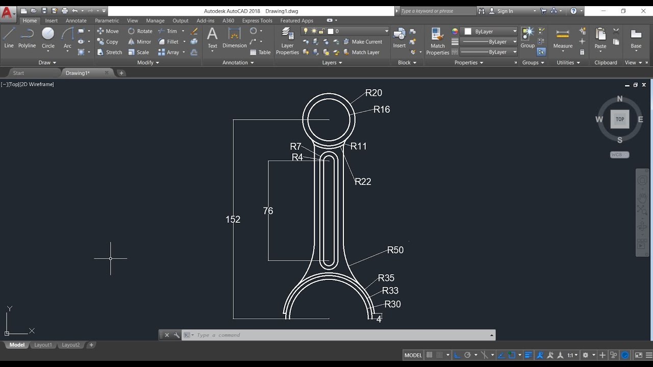Switch to the Layout1 tab
Viewport: 653px width, 367px height.
tap(43, 345)
